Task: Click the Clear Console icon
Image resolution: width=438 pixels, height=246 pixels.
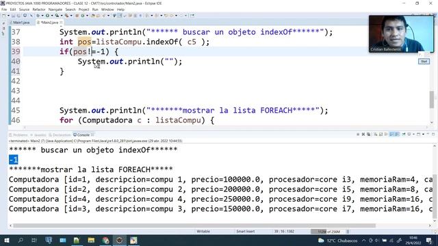Action: click(375, 135)
